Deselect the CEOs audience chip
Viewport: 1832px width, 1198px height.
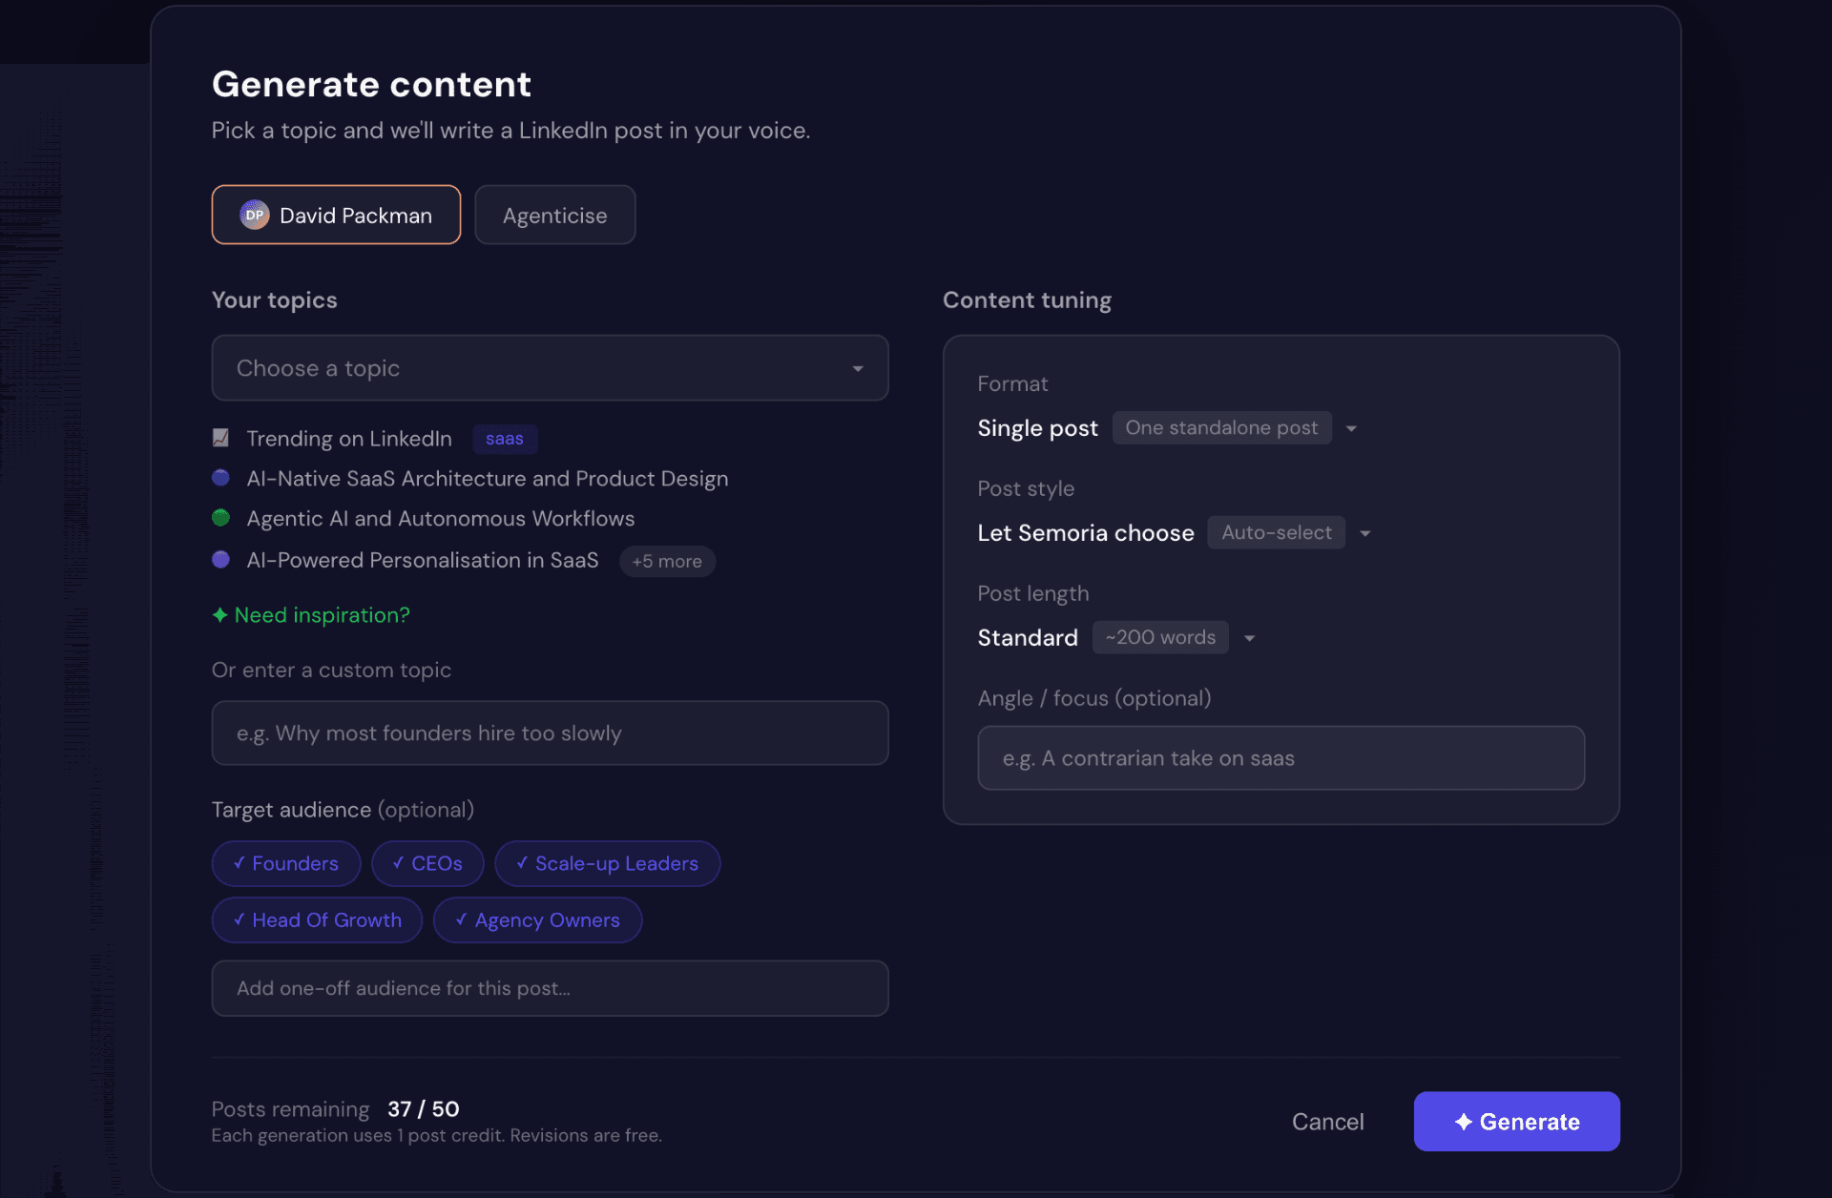(x=427, y=863)
